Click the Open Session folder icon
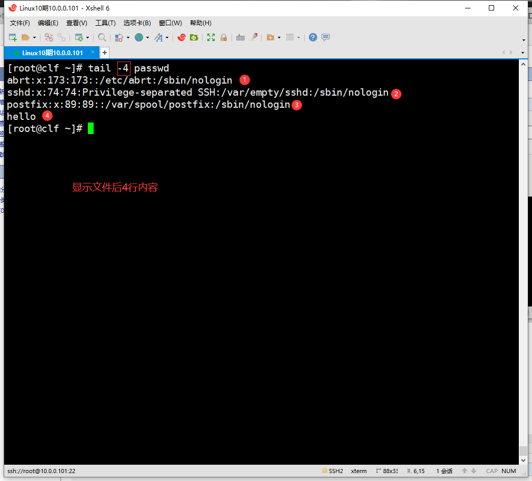The image size is (532, 481). tap(25, 37)
